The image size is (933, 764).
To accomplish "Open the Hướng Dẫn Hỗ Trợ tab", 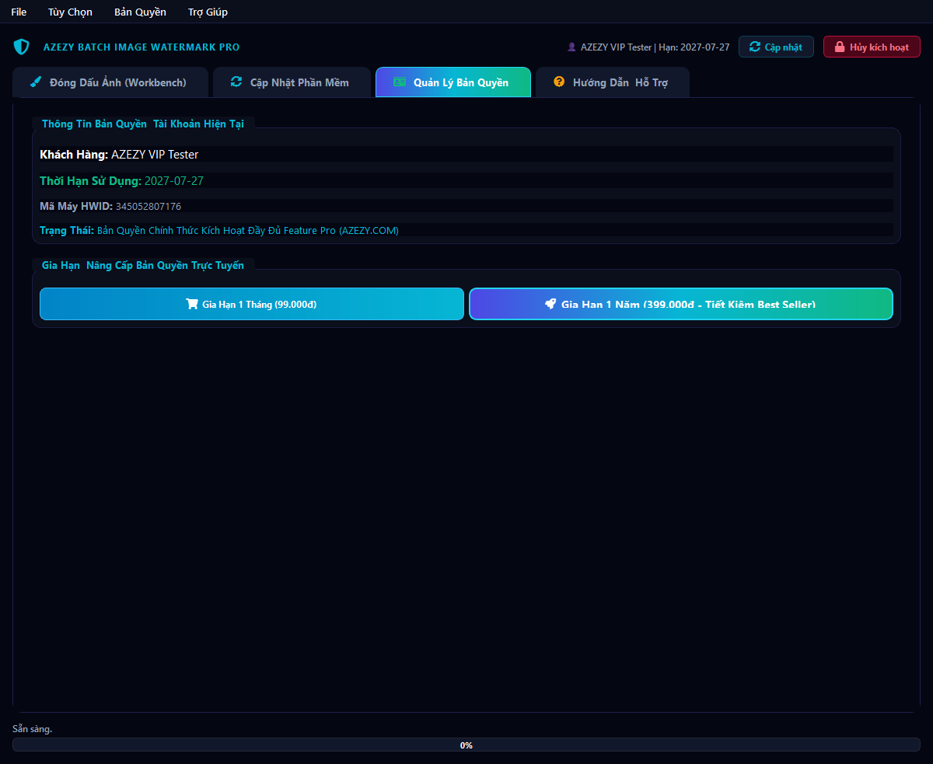I will 613,82.
